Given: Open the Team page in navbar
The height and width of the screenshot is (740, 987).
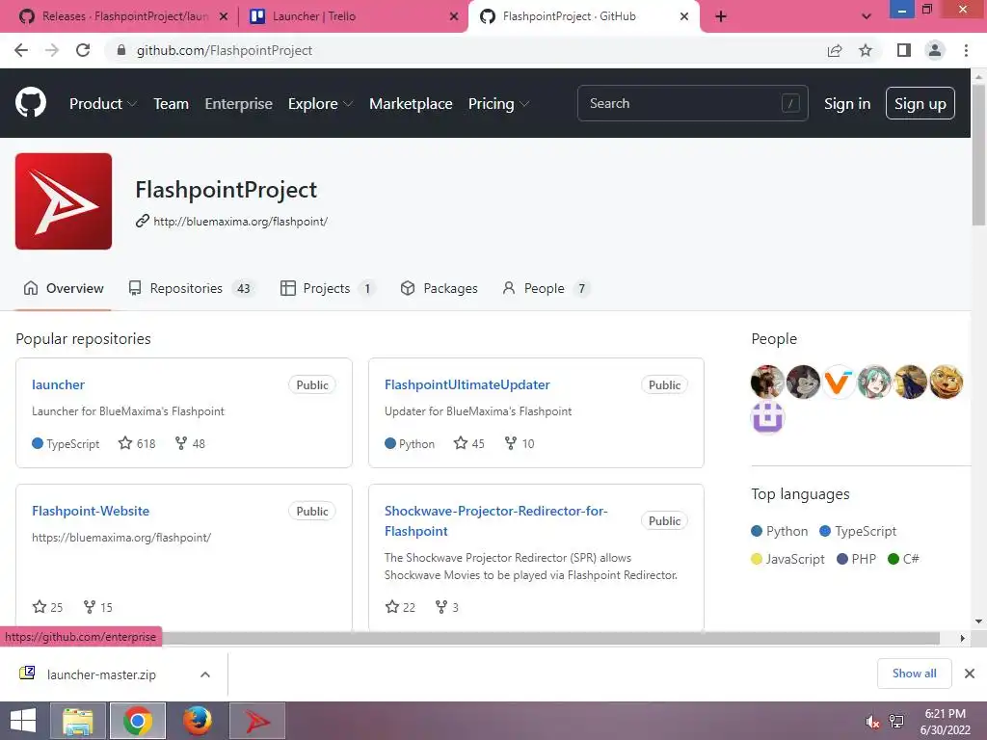Looking at the screenshot, I should pos(172,104).
